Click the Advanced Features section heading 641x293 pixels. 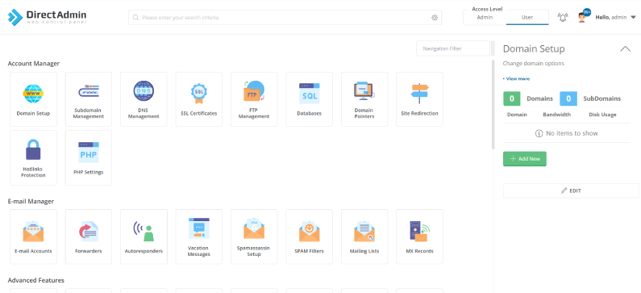[x=36, y=280]
